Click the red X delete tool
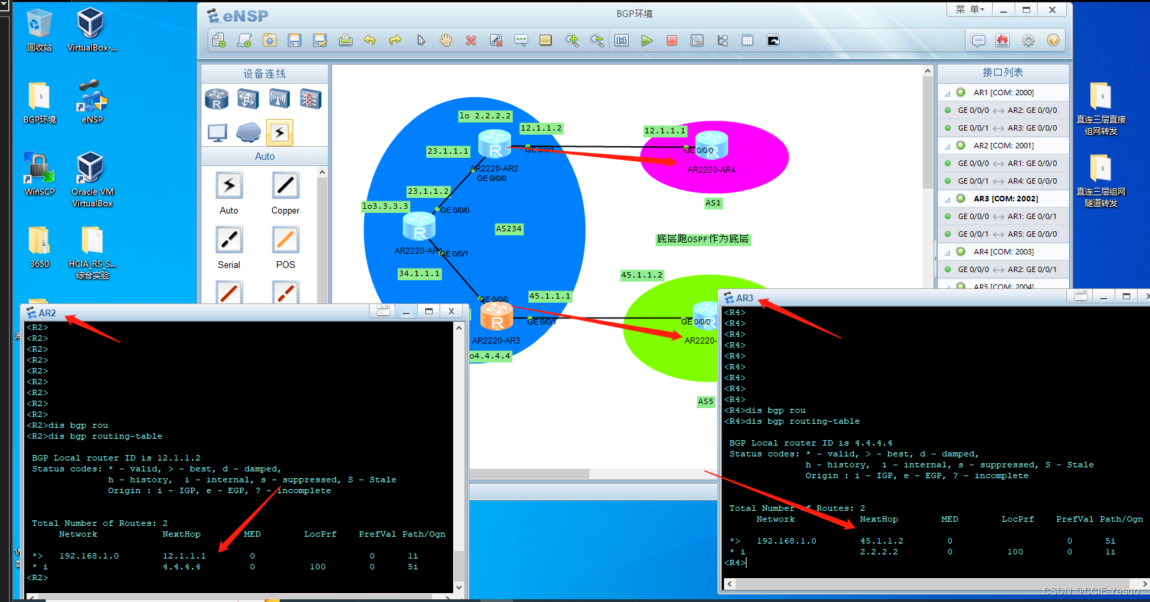Image resolution: width=1150 pixels, height=602 pixels. pyautogui.click(x=471, y=40)
